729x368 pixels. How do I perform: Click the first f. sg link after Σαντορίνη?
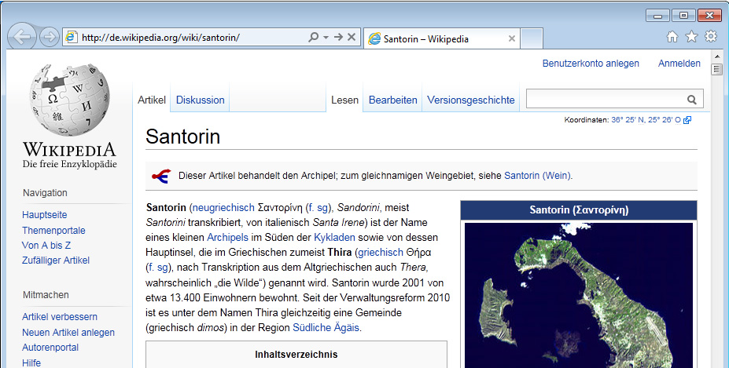tap(318, 207)
